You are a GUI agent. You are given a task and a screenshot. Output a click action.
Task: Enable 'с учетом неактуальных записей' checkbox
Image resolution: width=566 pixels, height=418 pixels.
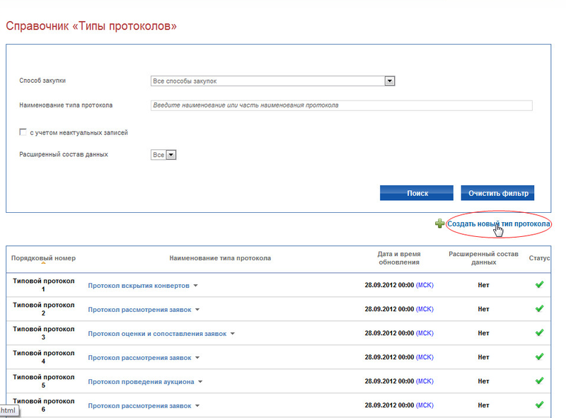[23, 132]
